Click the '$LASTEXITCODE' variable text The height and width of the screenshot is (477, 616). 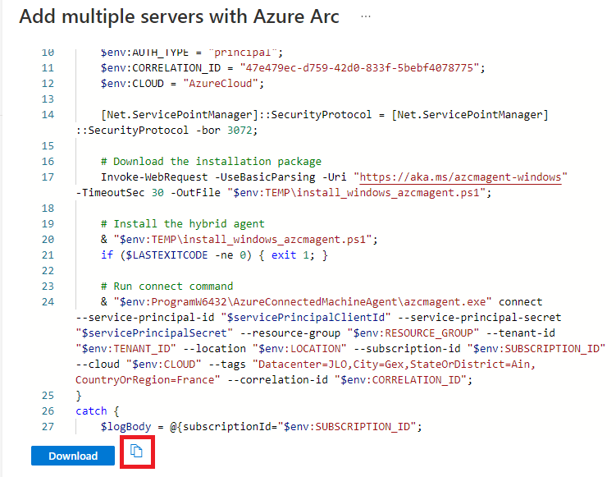167,255
